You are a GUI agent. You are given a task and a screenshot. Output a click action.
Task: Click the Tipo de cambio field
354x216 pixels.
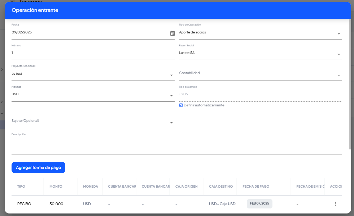[260, 95]
